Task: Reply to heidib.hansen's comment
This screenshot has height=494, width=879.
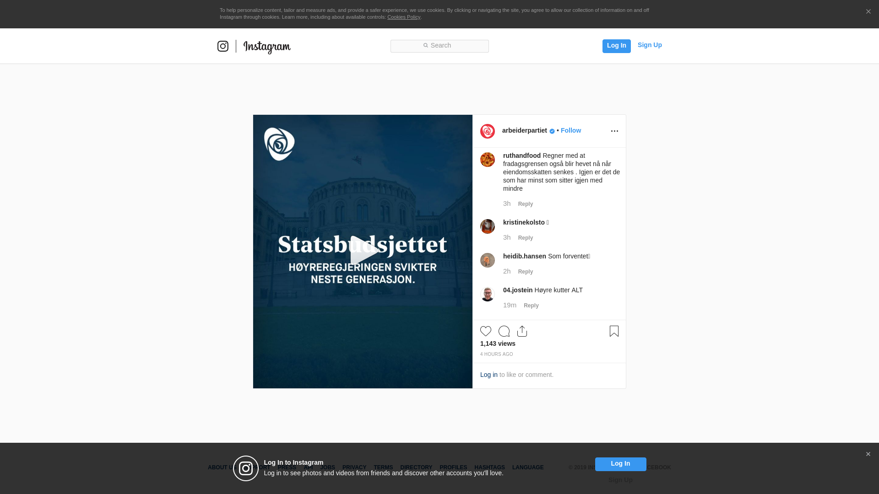Action: (526, 272)
